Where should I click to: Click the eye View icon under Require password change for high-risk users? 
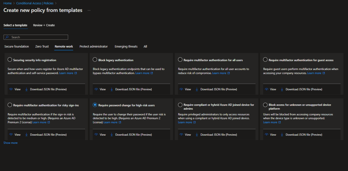pos(96,135)
